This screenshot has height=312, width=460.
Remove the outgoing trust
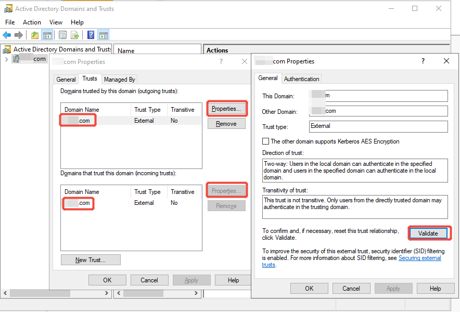[x=226, y=124]
